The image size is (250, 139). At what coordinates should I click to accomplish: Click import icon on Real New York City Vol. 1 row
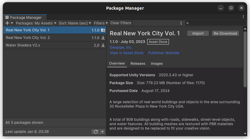click(x=103, y=30)
